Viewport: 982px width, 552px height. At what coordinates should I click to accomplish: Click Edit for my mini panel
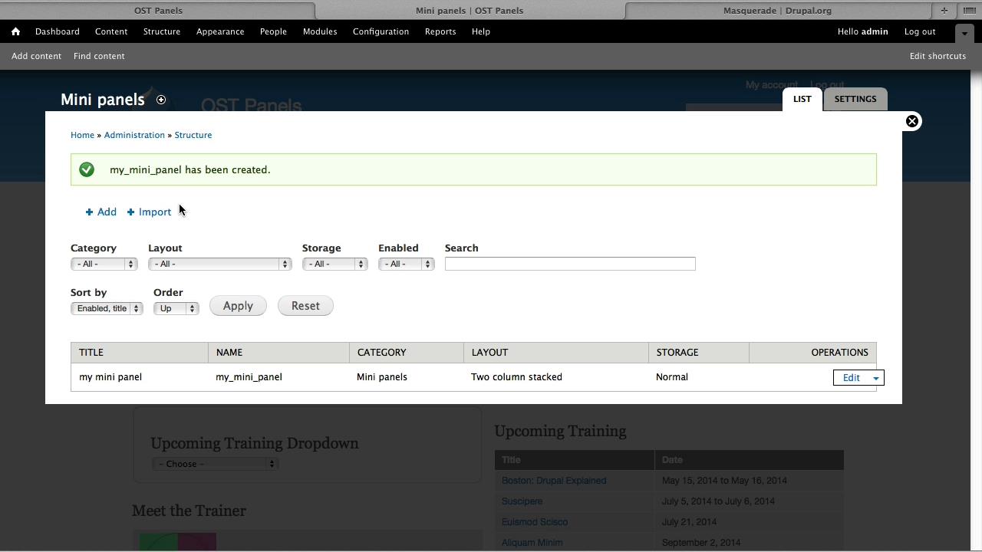pos(851,378)
